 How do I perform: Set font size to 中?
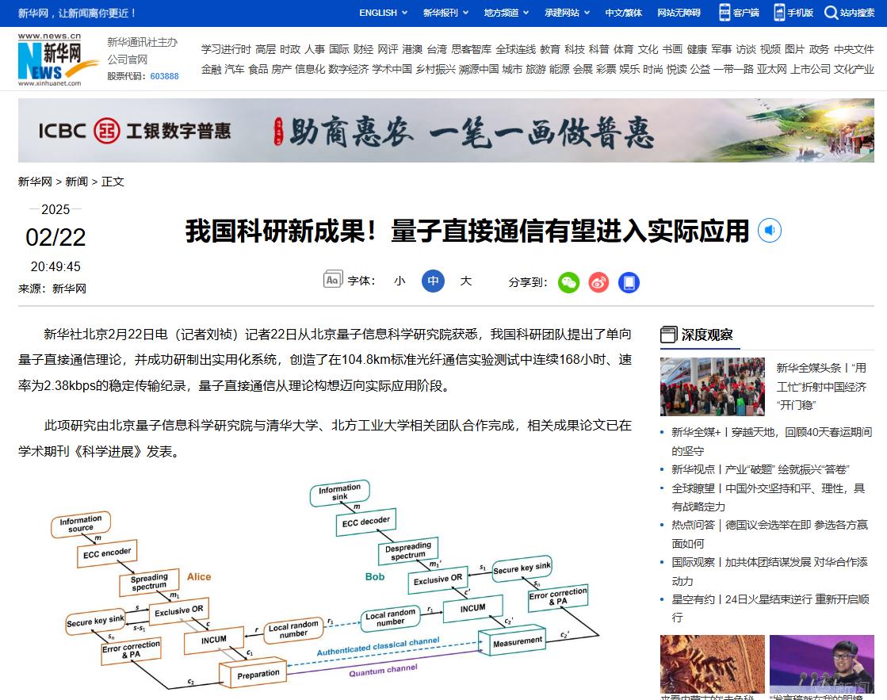[x=433, y=281]
